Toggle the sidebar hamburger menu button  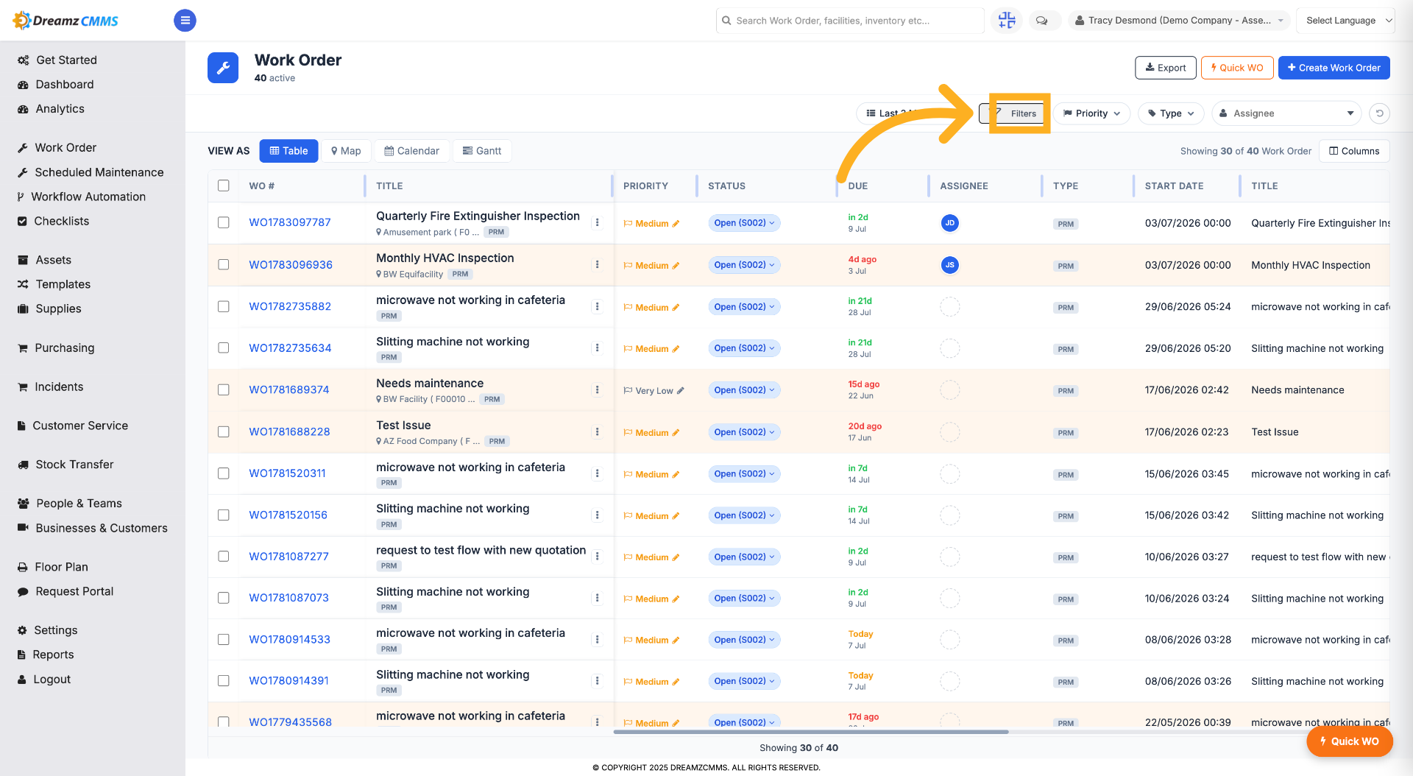click(x=185, y=21)
